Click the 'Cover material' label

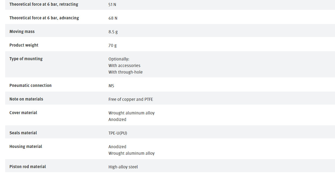23,113
